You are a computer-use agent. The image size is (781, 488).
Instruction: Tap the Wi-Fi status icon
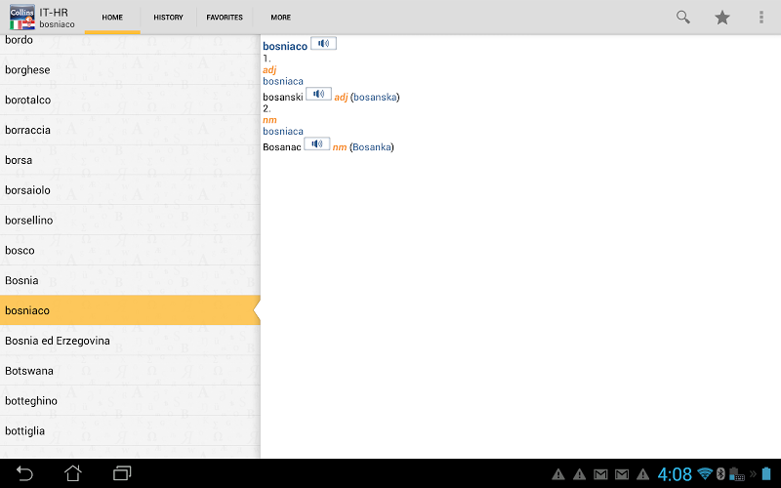705,473
